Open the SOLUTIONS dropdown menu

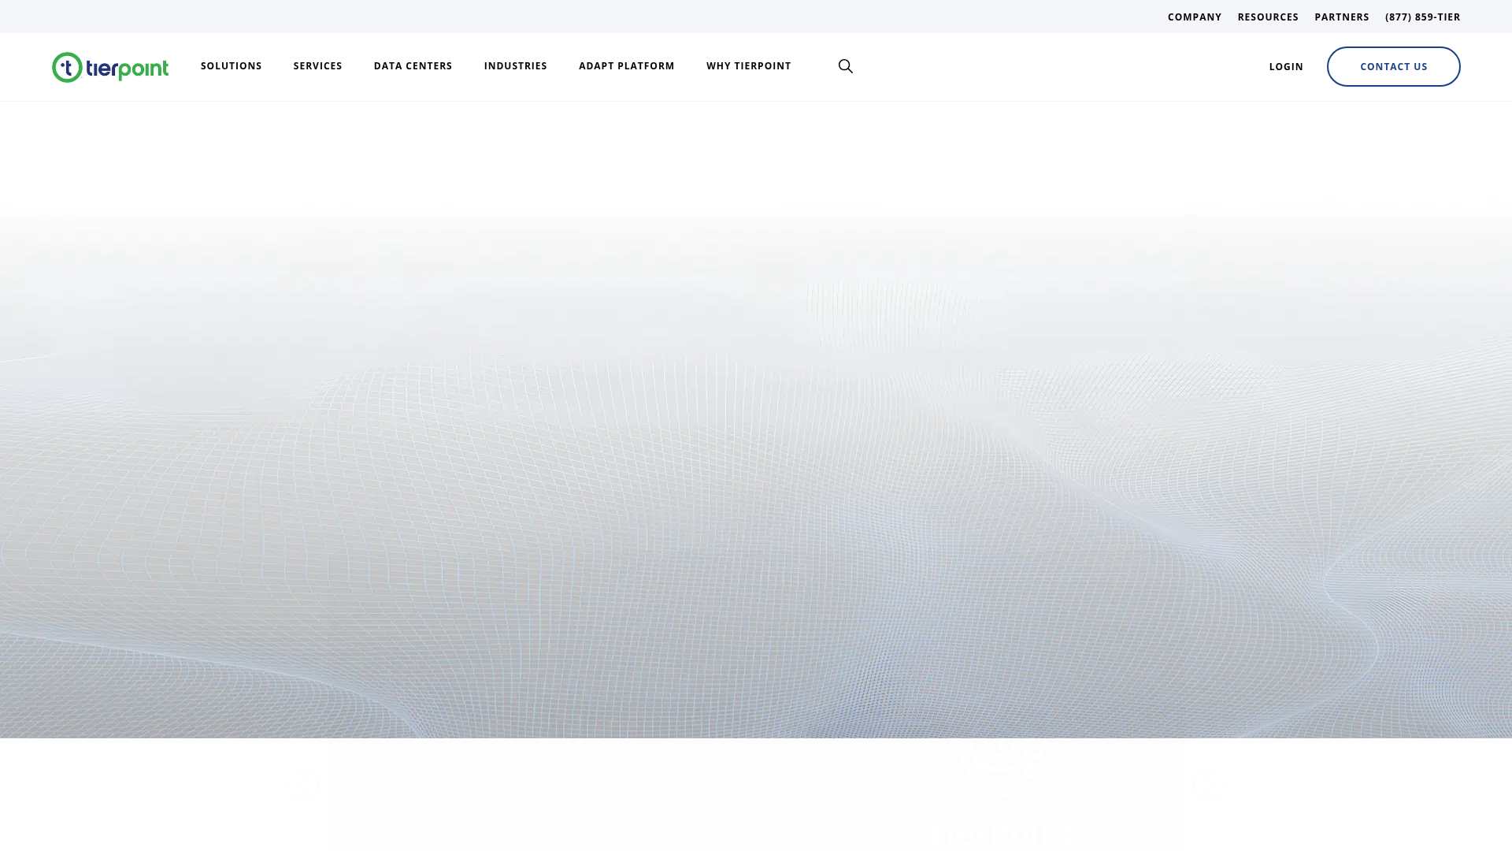click(231, 66)
